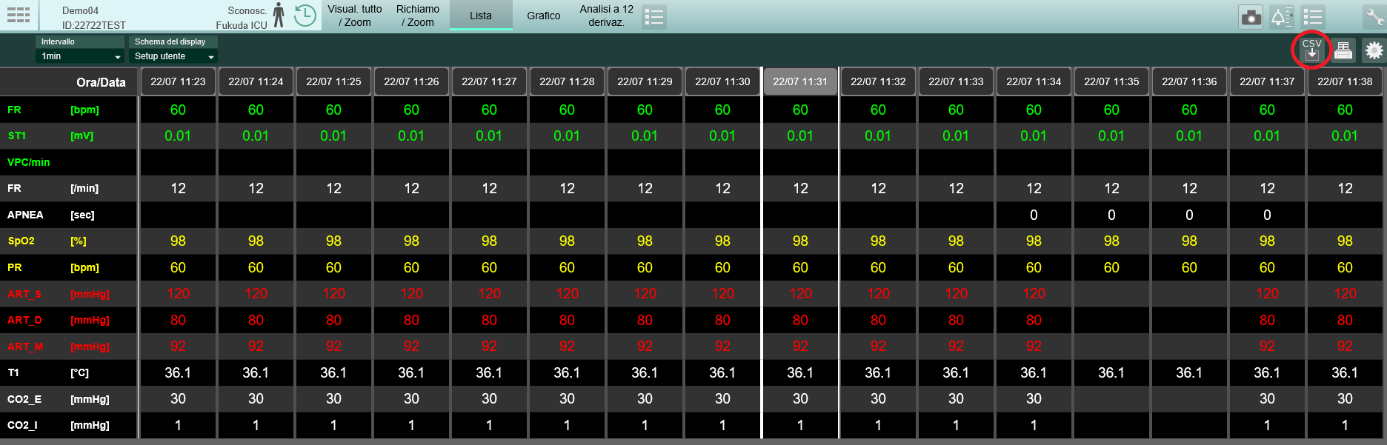Image resolution: width=1387 pixels, height=445 pixels.
Task: Select the 22/07 11:24 column header
Action: pyautogui.click(x=256, y=81)
